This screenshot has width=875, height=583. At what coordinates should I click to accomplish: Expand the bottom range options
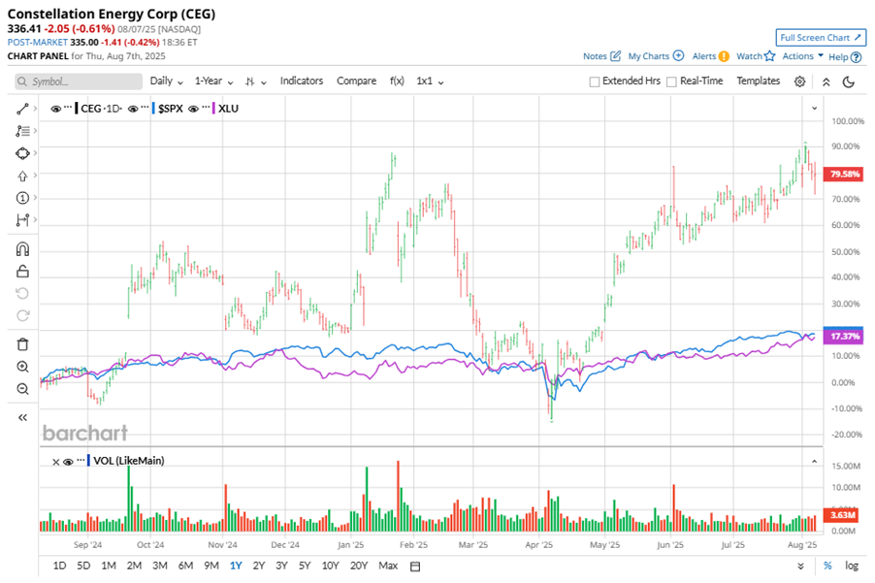[800, 567]
